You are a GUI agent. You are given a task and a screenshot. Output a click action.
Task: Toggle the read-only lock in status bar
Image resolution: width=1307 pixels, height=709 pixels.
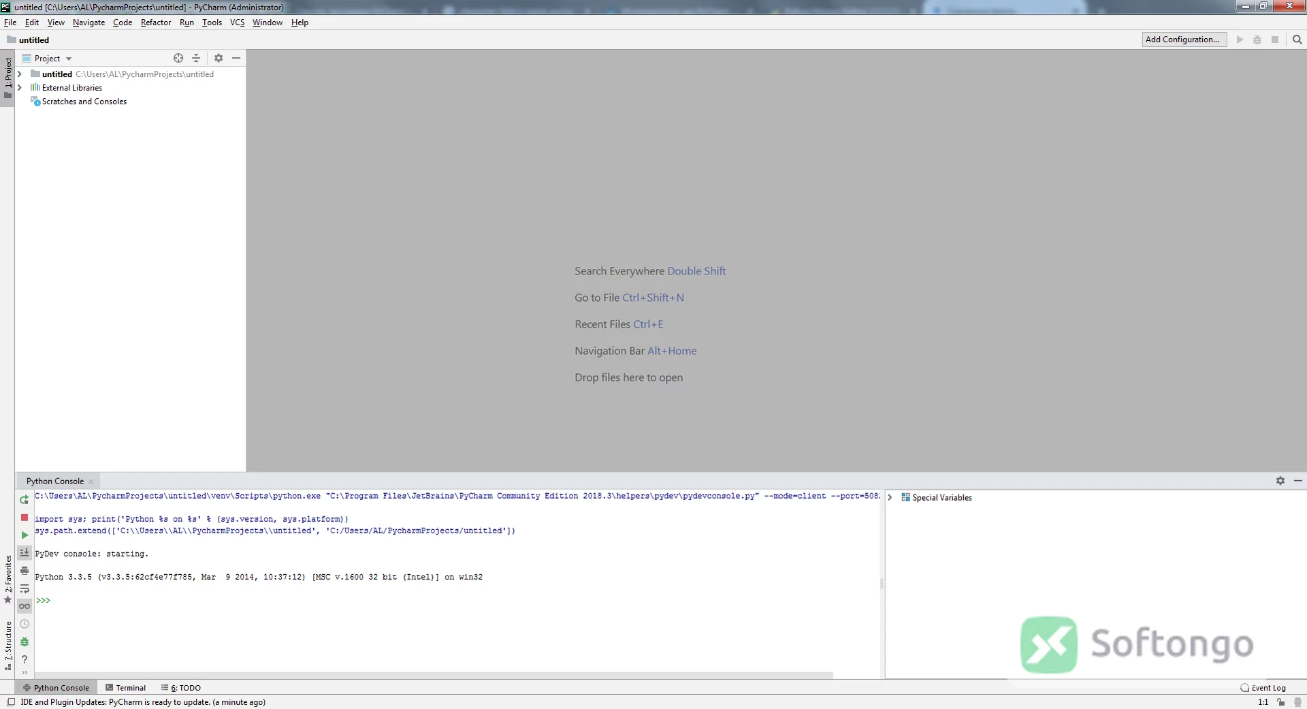pos(1281,702)
